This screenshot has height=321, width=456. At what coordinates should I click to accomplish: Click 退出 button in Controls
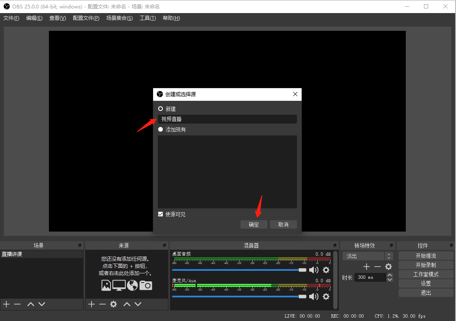click(x=426, y=293)
